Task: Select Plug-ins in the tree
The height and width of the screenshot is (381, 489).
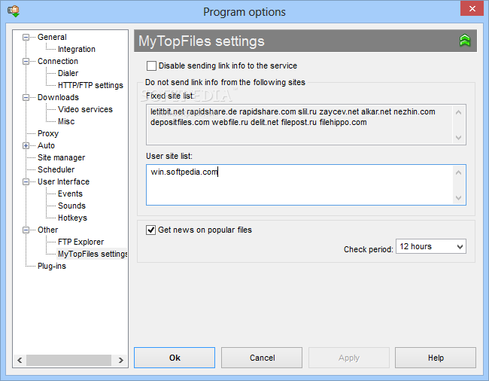Action: click(52, 266)
